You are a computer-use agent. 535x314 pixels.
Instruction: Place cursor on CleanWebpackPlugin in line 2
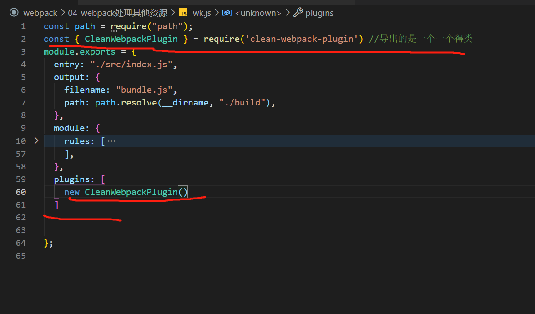click(131, 39)
